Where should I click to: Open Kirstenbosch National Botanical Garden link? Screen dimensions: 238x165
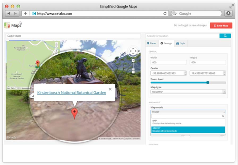click(72, 93)
